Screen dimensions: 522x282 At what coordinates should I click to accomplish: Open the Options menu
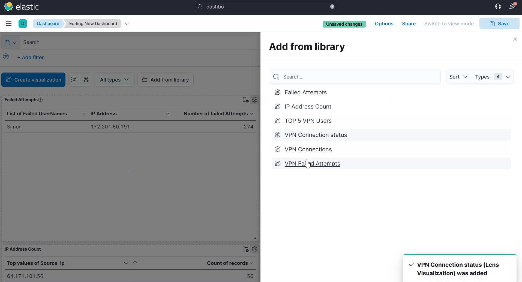(384, 24)
